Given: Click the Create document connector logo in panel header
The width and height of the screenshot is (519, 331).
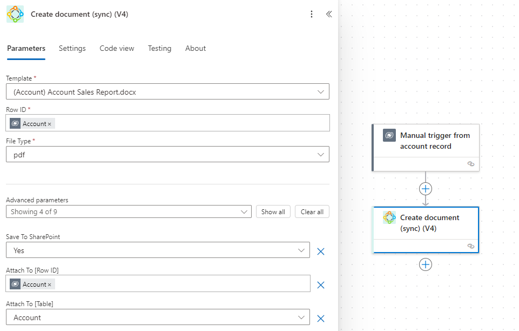Looking at the screenshot, I should (15, 14).
